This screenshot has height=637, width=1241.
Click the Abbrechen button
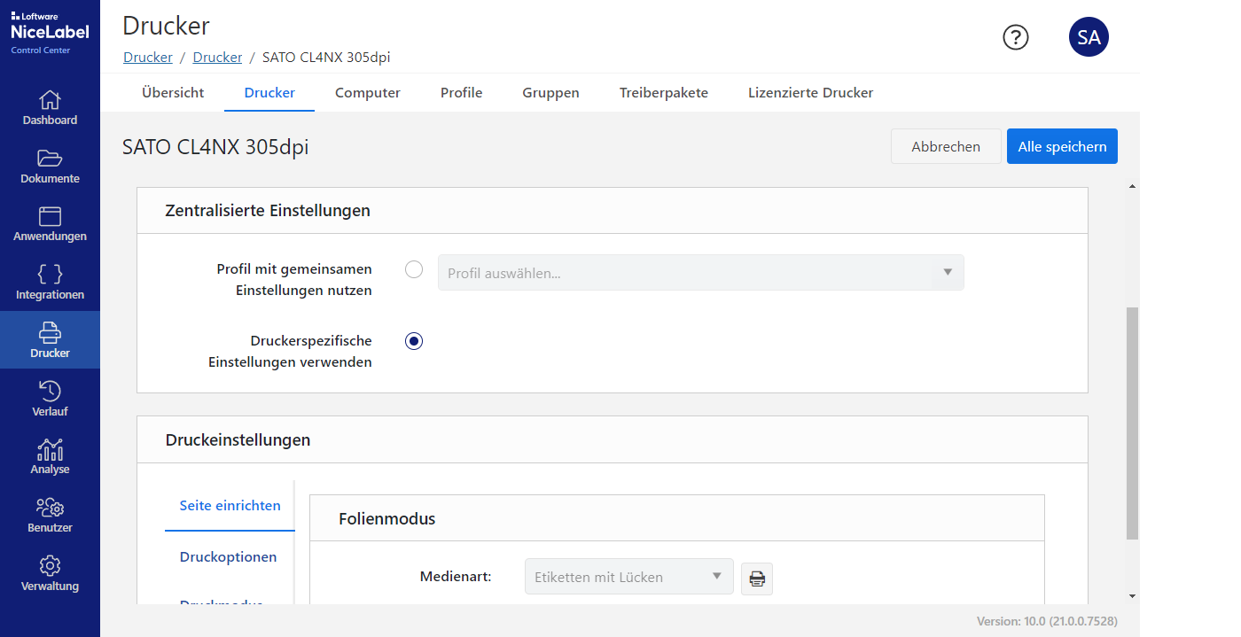click(946, 147)
